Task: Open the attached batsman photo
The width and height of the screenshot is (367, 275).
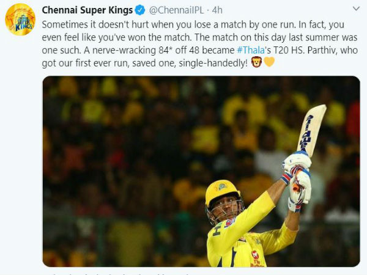Action: coord(201,171)
